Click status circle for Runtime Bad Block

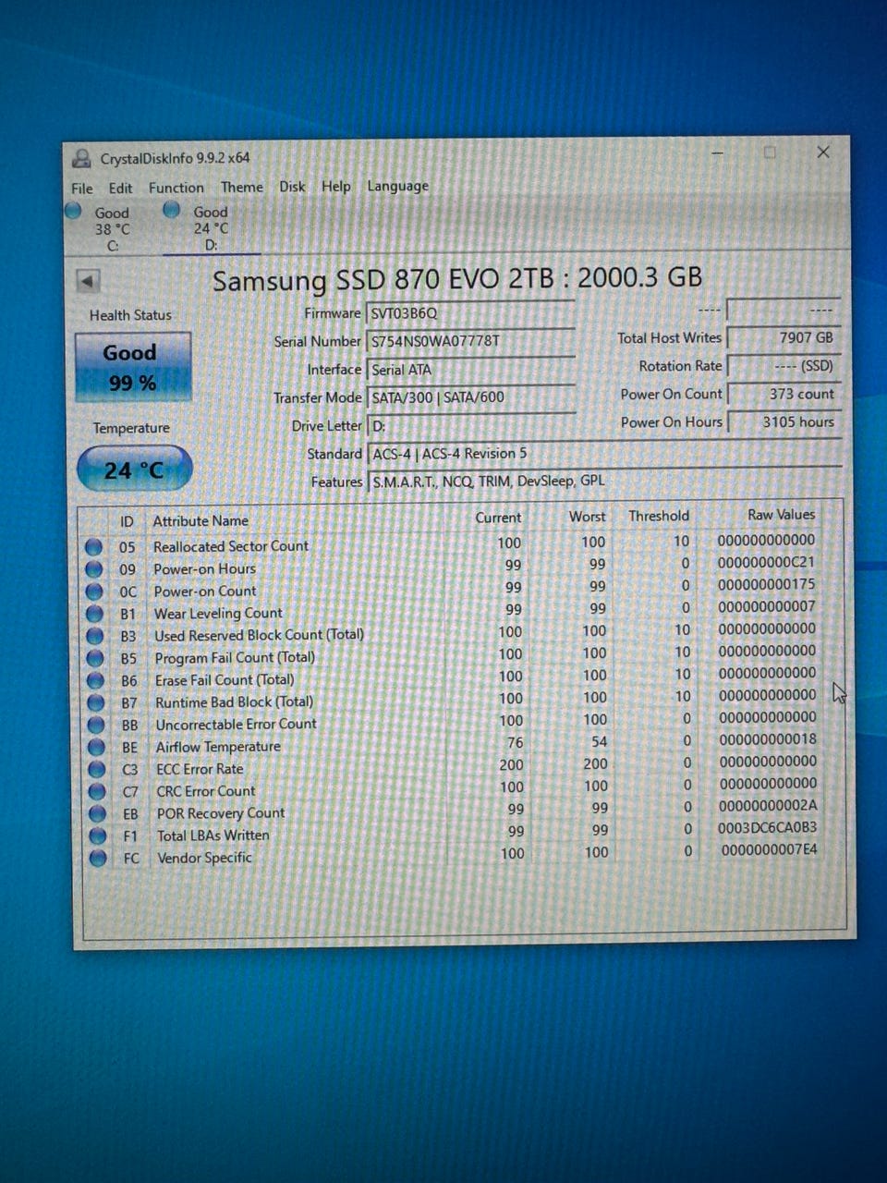click(x=95, y=702)
